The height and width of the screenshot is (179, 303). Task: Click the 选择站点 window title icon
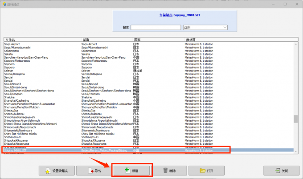click(x=4, y=4)
